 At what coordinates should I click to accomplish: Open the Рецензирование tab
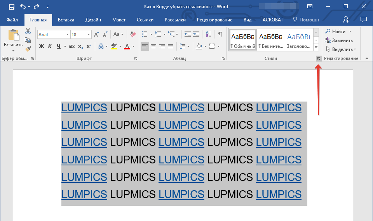pos(214,20)
